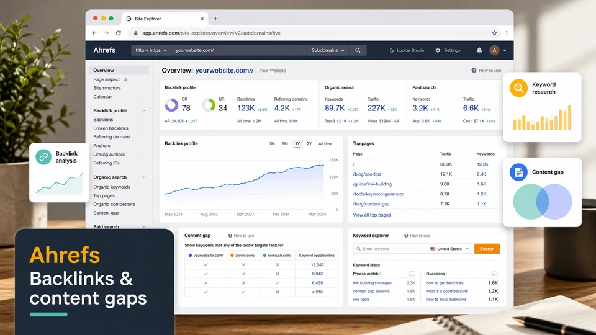Click how to get backlinks question
The image size is (596, 335).
pyautogui.click(x=445, y=283)
